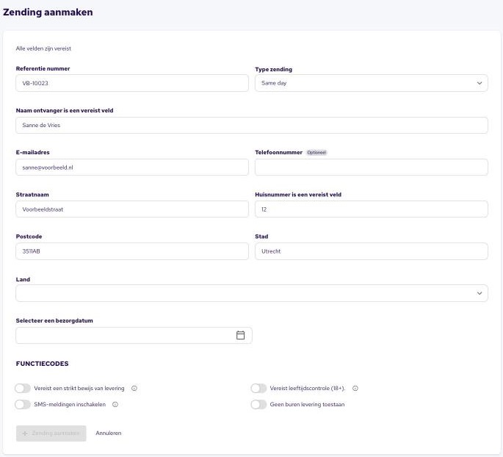Select the Straatnaam input field

tap(132, 209)
